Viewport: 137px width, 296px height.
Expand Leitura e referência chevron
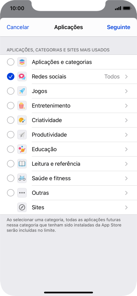point(126,164)
